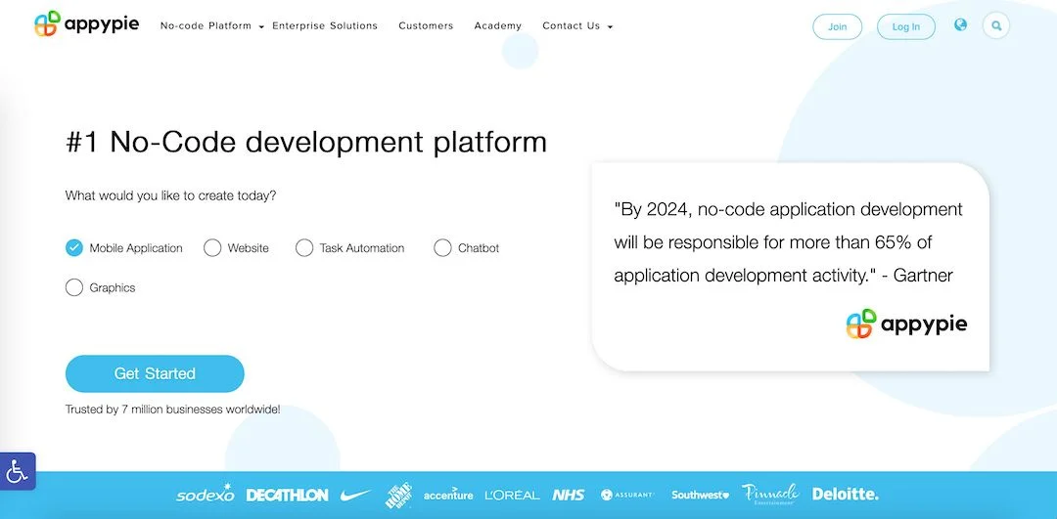Click the Decathlon logo
The height and width of the screenshot is (519, 1057).
287,495
